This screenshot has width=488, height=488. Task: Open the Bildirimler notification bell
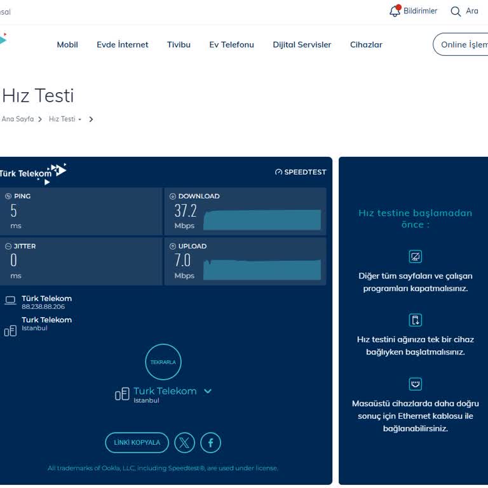[x=395, y=11]
